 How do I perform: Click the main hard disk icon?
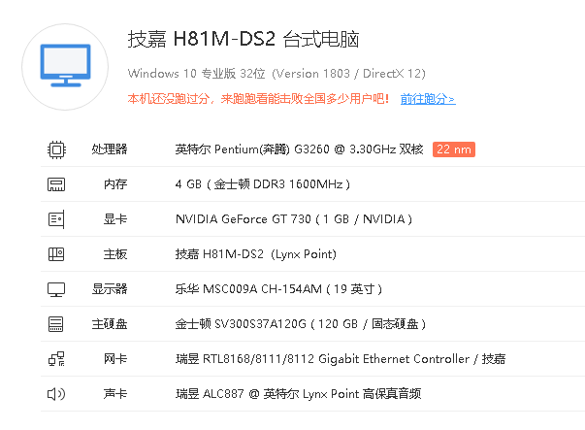tap(56, 324)
